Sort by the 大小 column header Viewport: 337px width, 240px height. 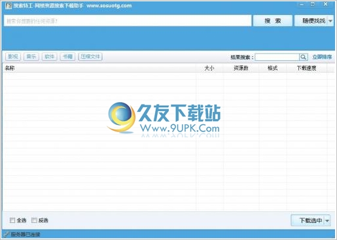point(209,68)
